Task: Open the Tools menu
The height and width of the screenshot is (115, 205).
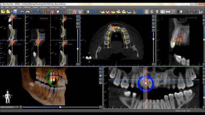Action: (13, 7)
